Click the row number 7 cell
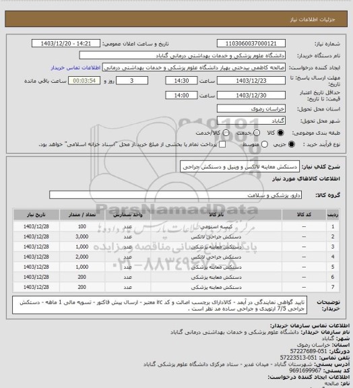The image size is (353, 388). pyautogui.click(x=333, y=287)
